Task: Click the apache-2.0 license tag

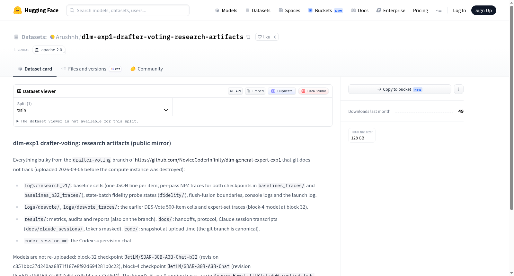Action: click(49, 50)
